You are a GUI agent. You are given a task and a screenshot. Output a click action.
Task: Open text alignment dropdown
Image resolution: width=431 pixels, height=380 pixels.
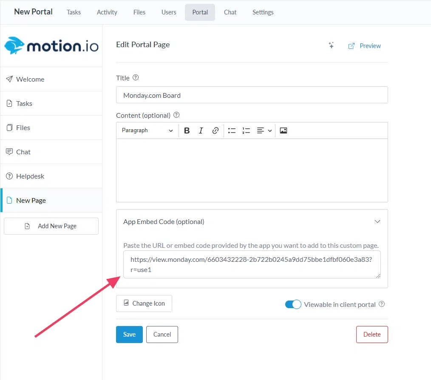click(264, 130)
